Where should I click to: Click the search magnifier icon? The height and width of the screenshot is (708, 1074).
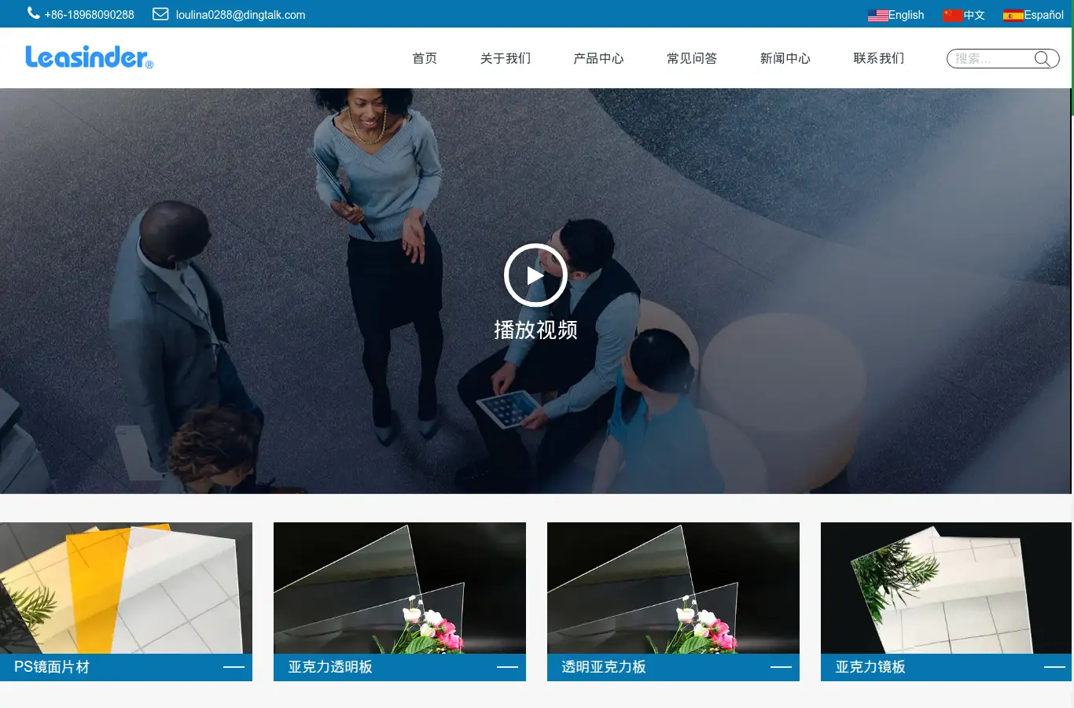1042,58
